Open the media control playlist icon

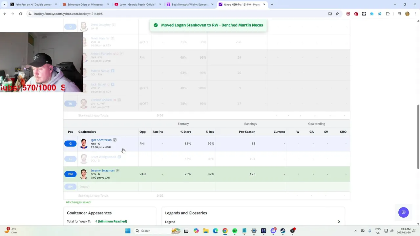tap(399, 14)
